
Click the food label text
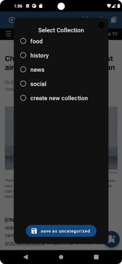point(36,41)
